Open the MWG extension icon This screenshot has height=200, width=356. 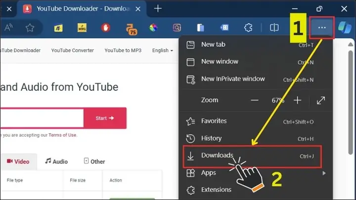82,28
